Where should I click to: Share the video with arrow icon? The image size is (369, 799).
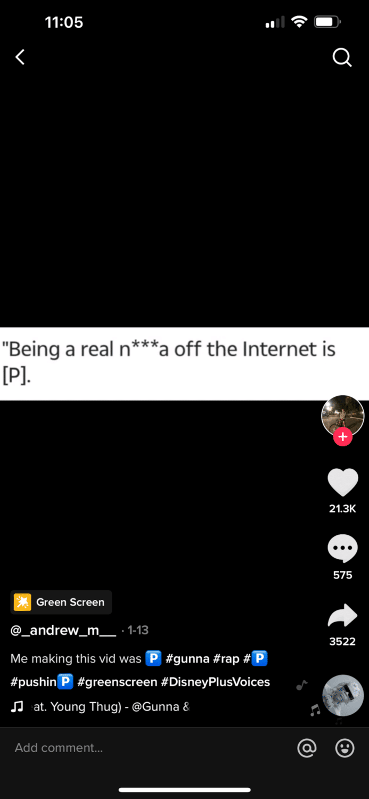click(x=342, y=615)
